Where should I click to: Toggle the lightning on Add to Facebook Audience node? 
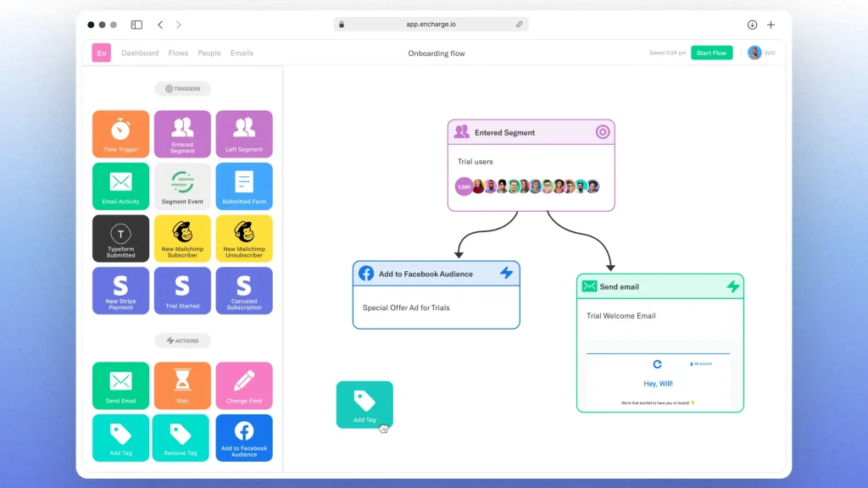506,273
